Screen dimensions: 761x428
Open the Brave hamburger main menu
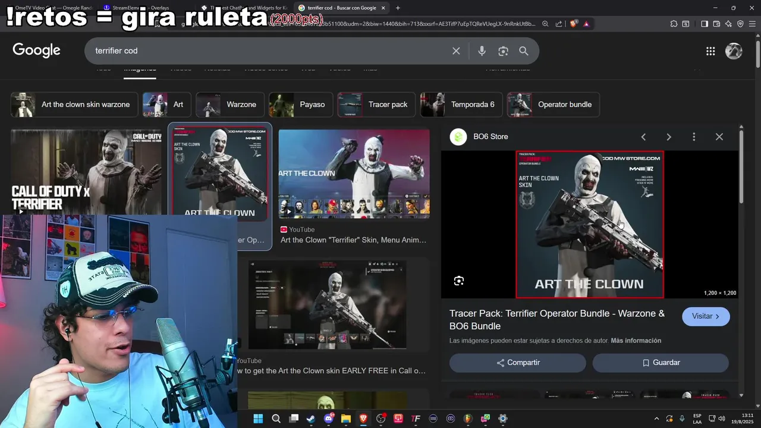tap(753, 24)
